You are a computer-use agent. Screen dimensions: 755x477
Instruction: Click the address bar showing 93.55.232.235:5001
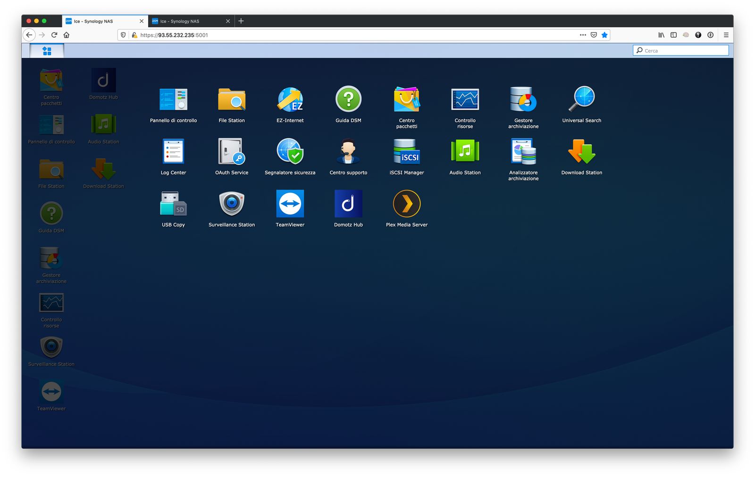pyautogui.click(x=363, y=35)
